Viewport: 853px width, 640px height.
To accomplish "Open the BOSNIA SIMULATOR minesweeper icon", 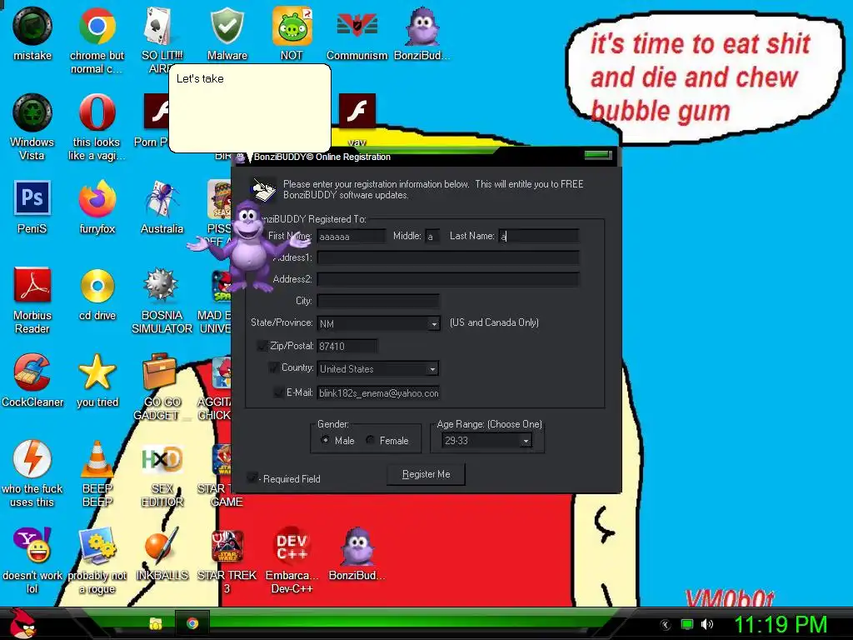I will pyautogui.click(x=162, y=300).
